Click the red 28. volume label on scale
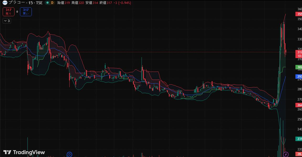 299,154
